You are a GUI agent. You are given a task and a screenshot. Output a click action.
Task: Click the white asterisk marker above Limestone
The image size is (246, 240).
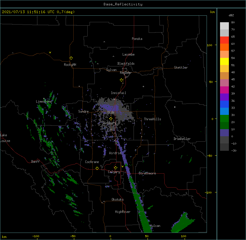(x=44, y=99)
